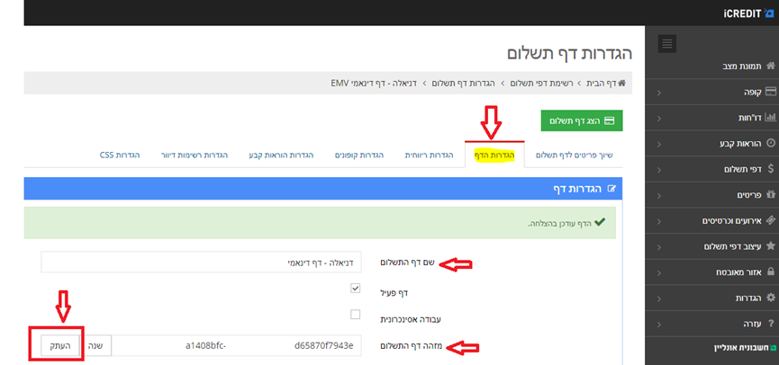The height and width of the screenshot is (365, 779).
Task: Click the home icon beside תמונת מצב
Action: click(771, 66)
